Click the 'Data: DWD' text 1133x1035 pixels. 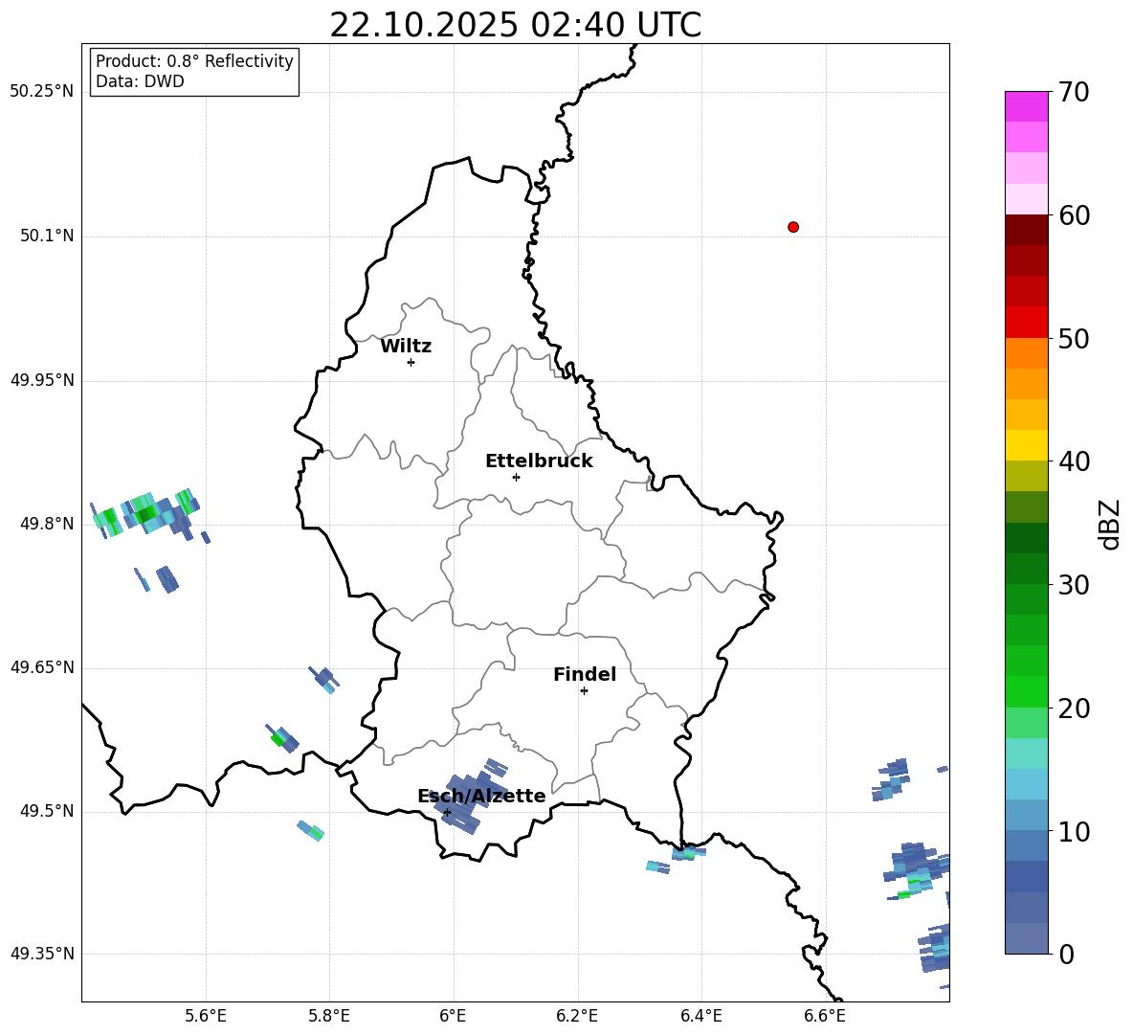point(140,81)
